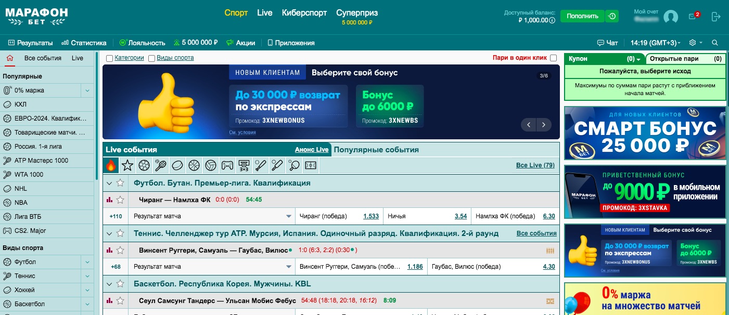
Task: Open Суперприз in the top navigation
Action: (357, 12)
